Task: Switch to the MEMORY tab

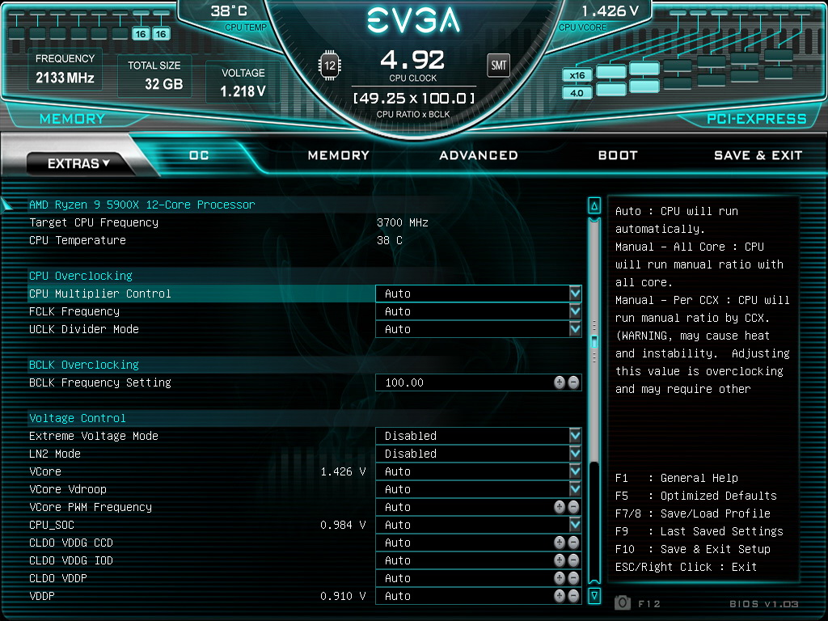Action: 339,155
